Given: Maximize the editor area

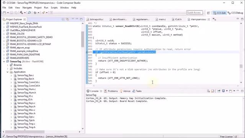Looking at the screenshot, I should (242, 19).
